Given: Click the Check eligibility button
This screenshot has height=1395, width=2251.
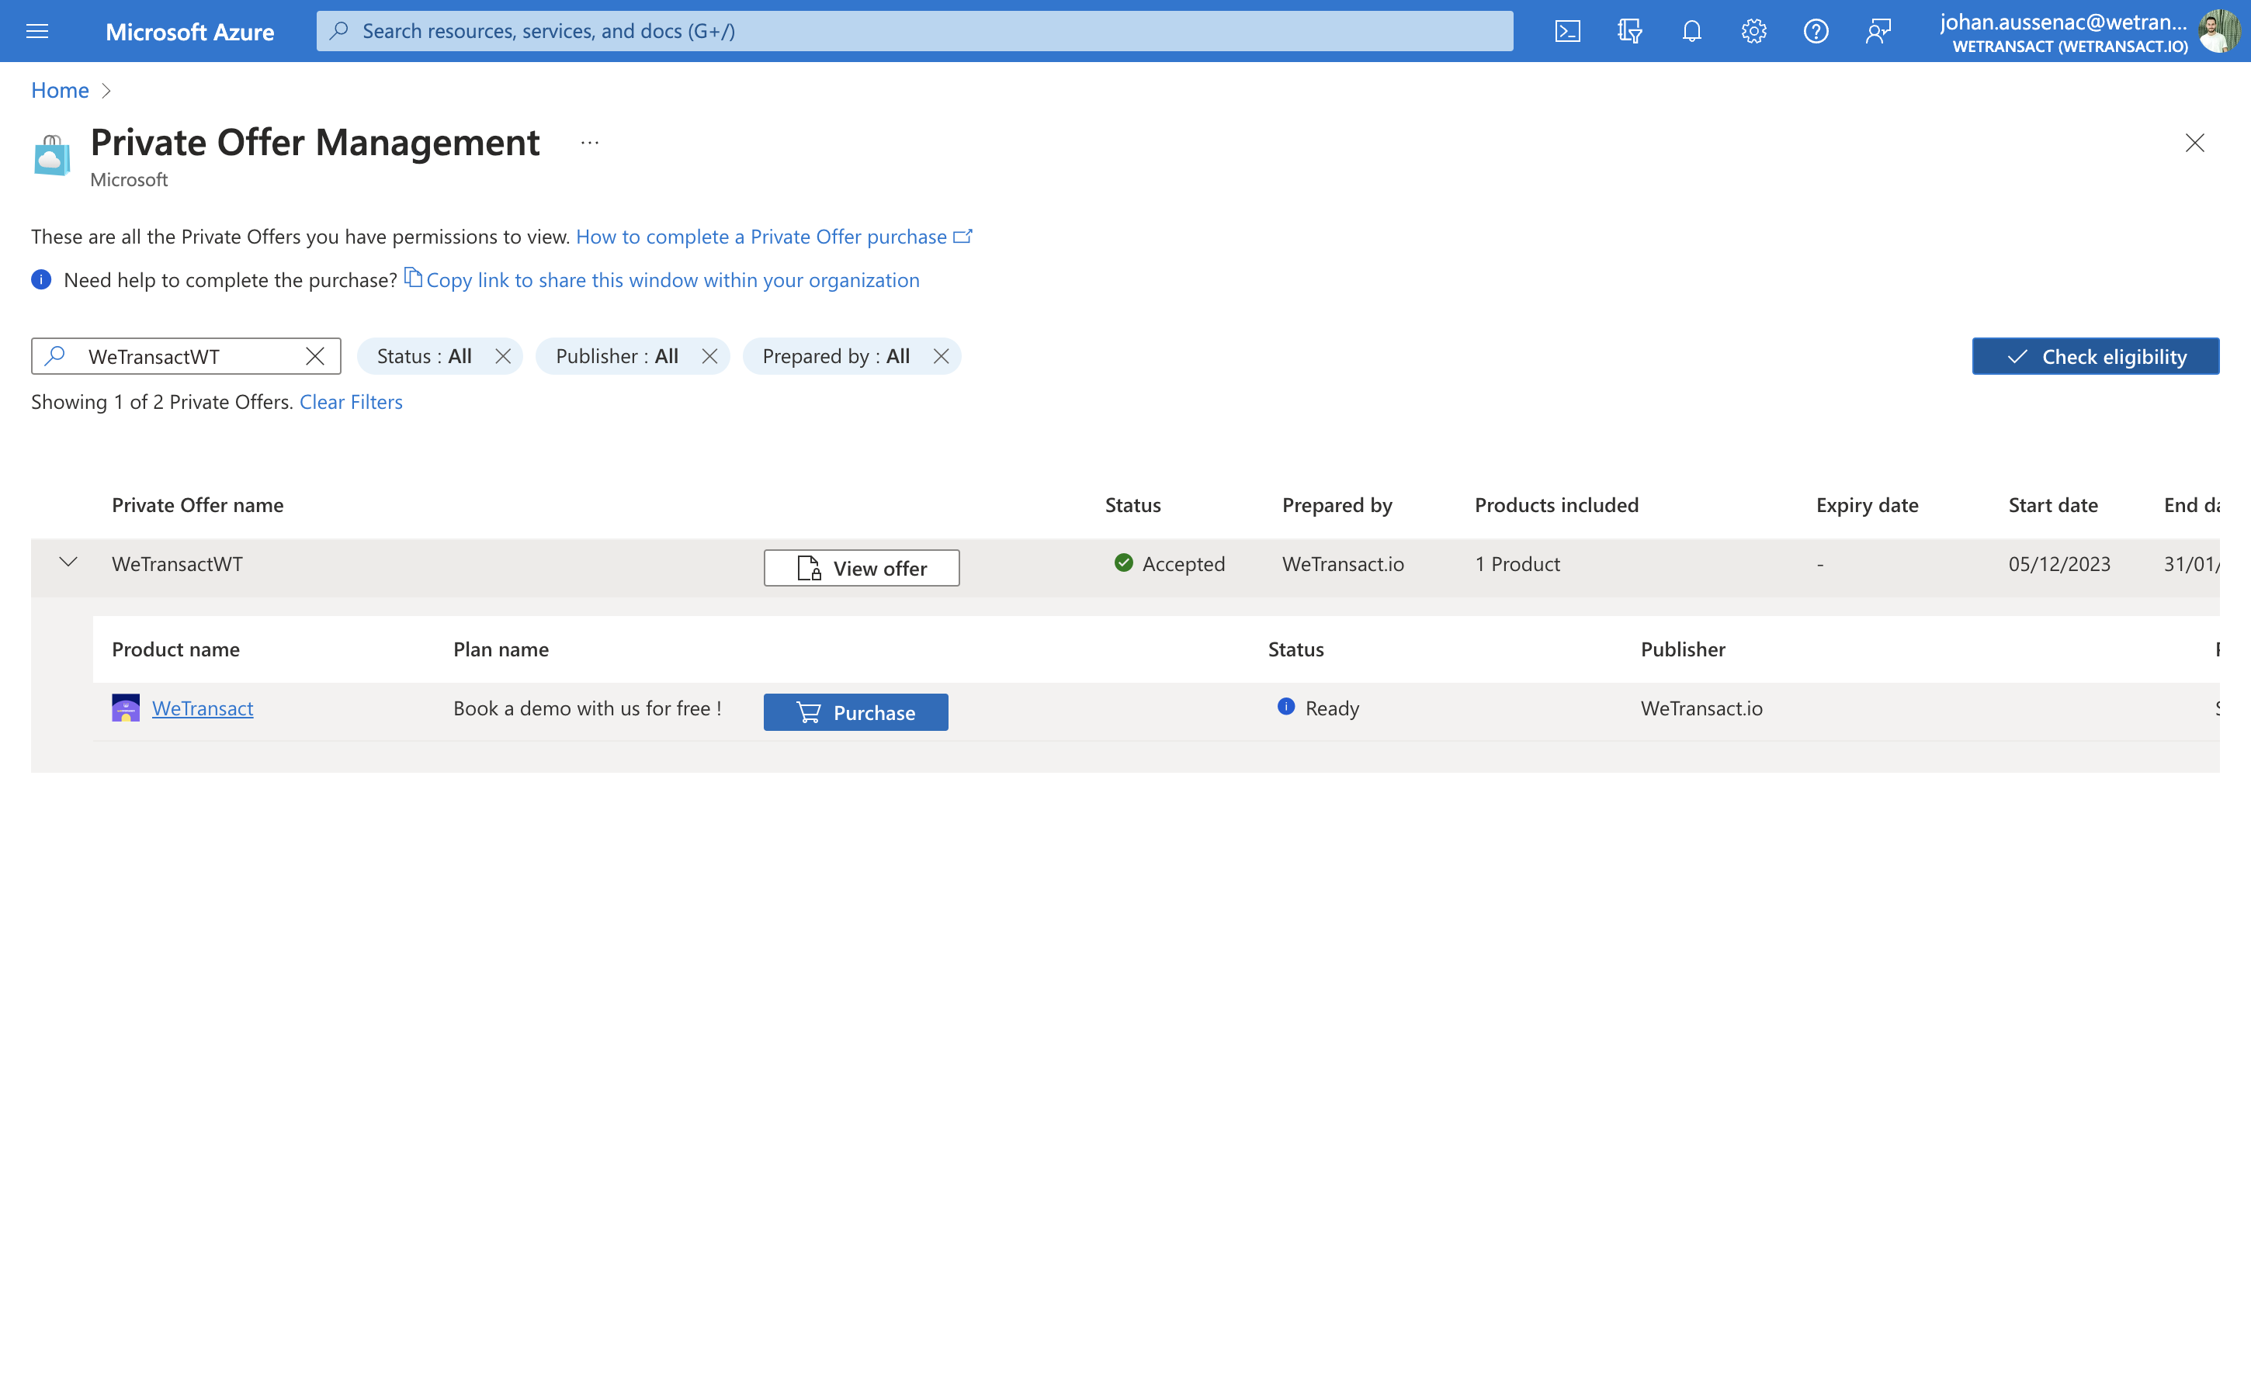Looking at the screenshot, I should coord(2095,356).
